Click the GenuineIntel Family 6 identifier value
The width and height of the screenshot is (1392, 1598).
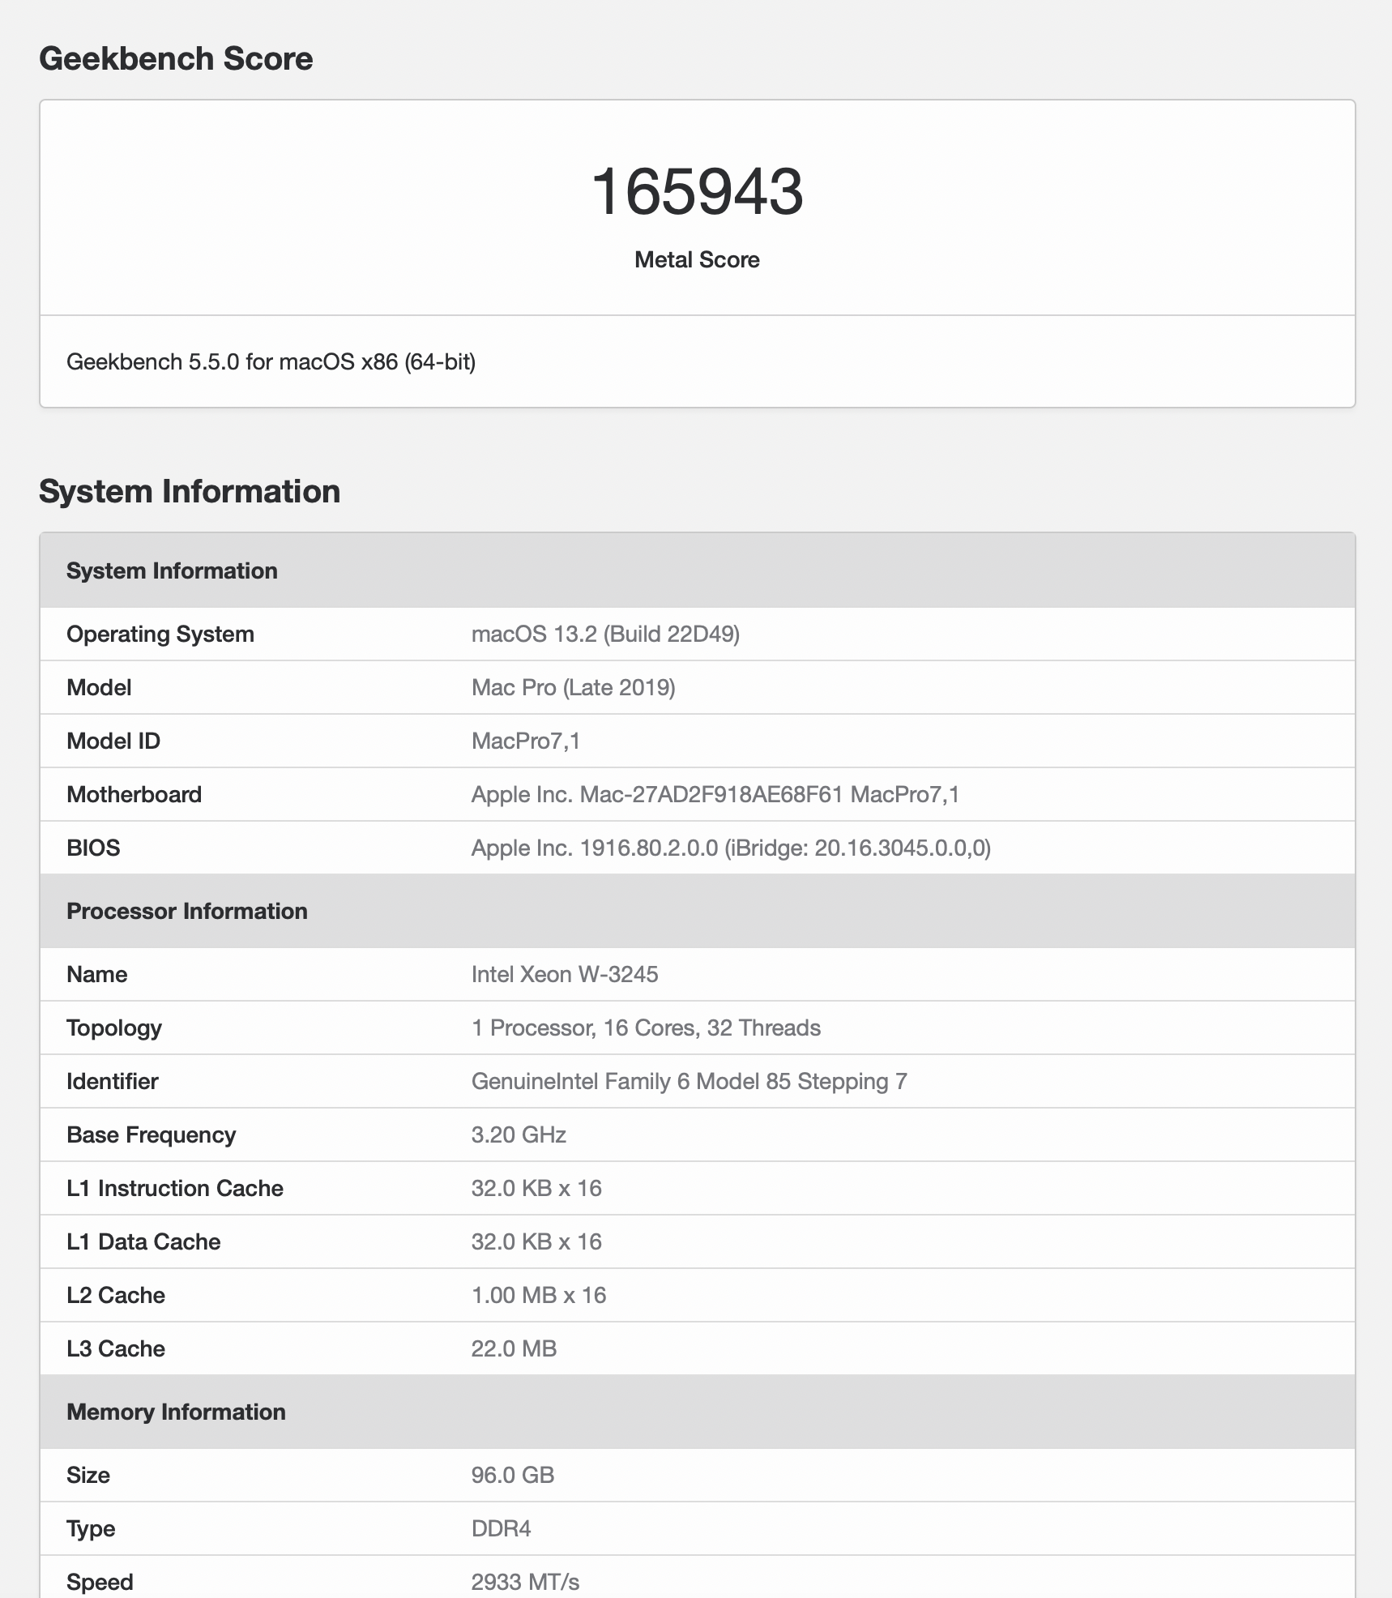tap(689, 1081)
